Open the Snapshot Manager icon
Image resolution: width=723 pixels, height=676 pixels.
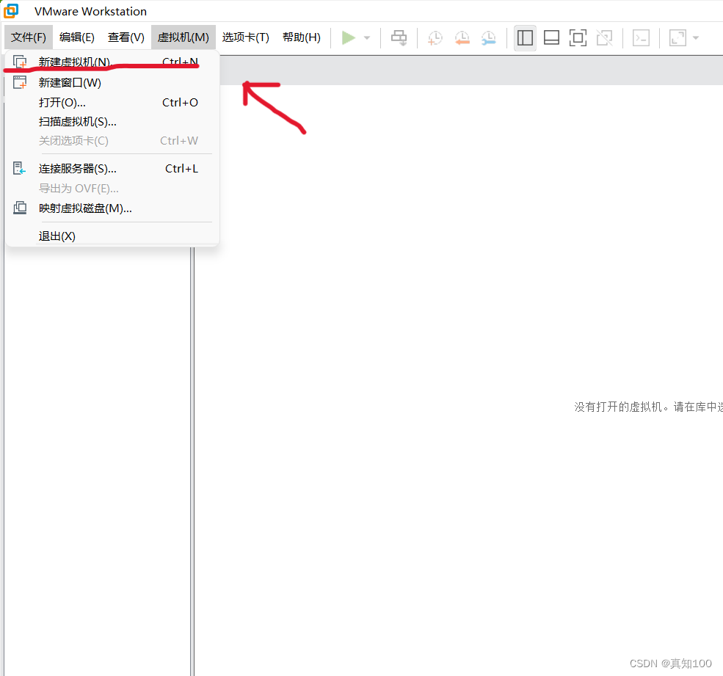[489, 37]
